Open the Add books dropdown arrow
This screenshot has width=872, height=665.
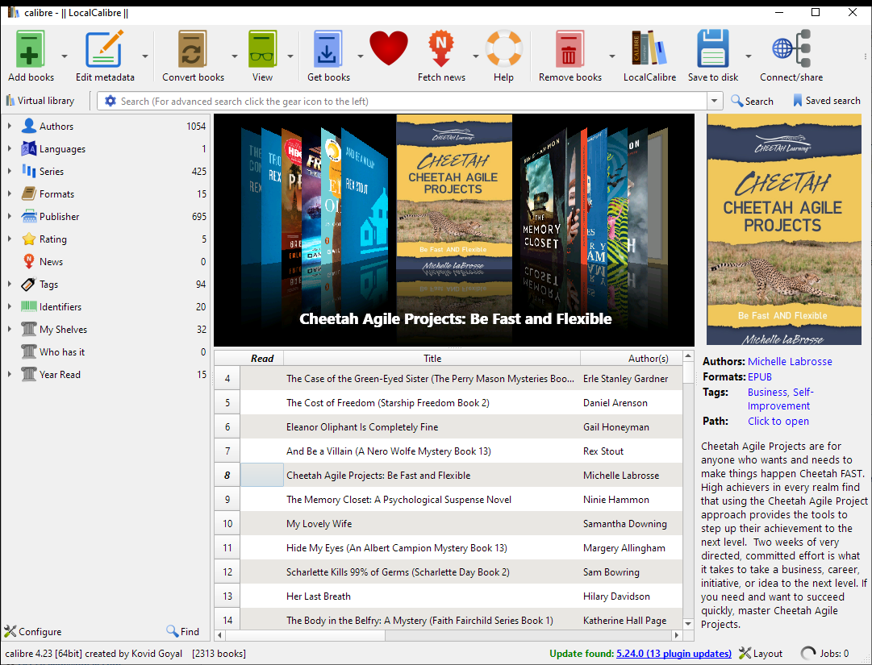coord(65,56)
